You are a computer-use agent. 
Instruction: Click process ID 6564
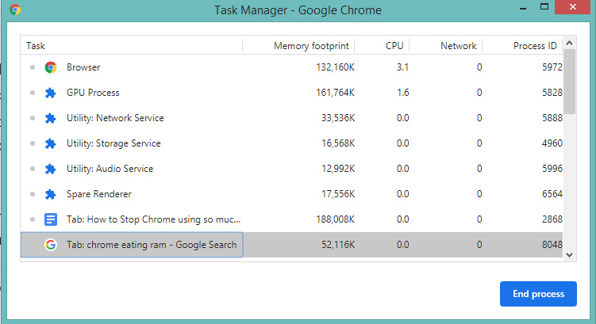[552, 194]
